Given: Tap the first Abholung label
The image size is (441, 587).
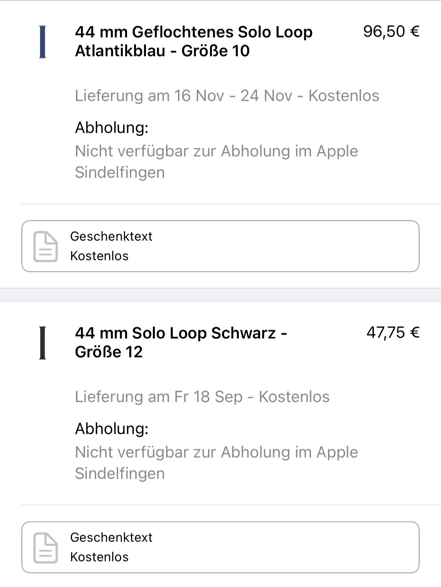Looking at the screenshot, I should pos(111,128).
